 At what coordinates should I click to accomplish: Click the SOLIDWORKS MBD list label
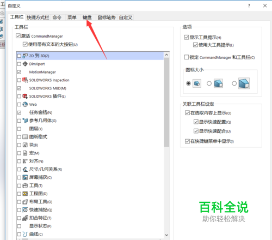tap(48, 88)
